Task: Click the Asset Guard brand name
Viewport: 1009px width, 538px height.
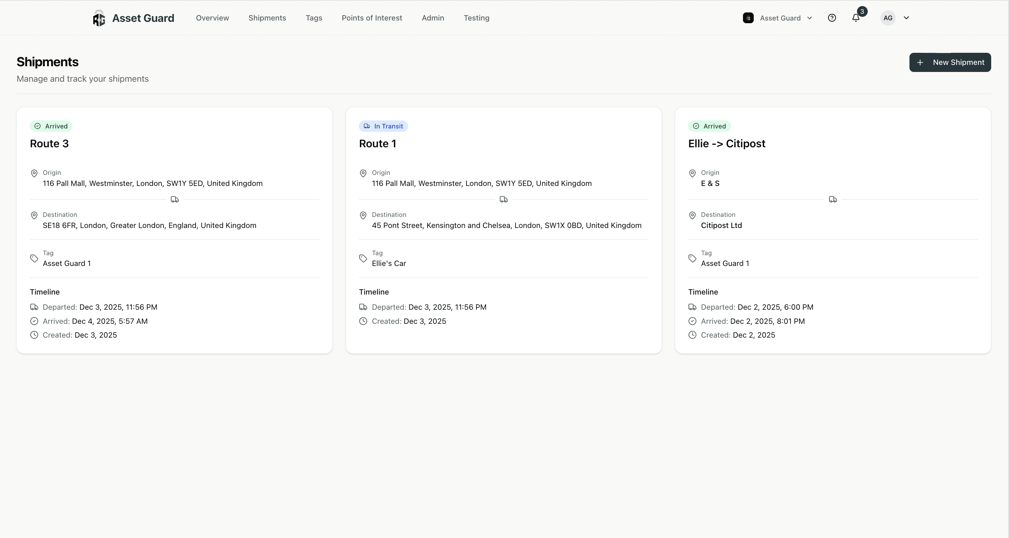Action: [x=143, y=18]
